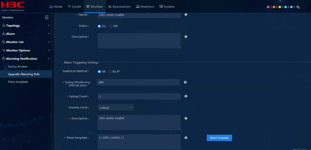Image resolution: width=311 pixels, height=150 pixels.
Task: Open the Guide tab
Action: click(74, 7)
